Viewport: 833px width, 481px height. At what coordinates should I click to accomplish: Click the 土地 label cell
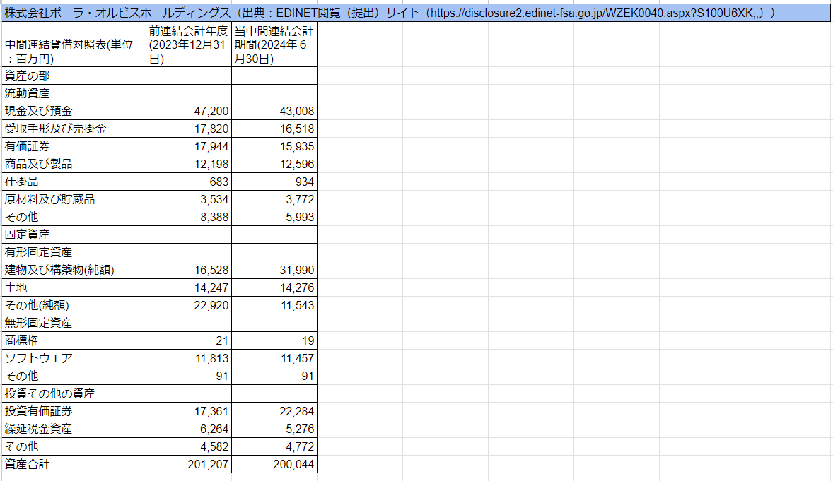(74, 287)
